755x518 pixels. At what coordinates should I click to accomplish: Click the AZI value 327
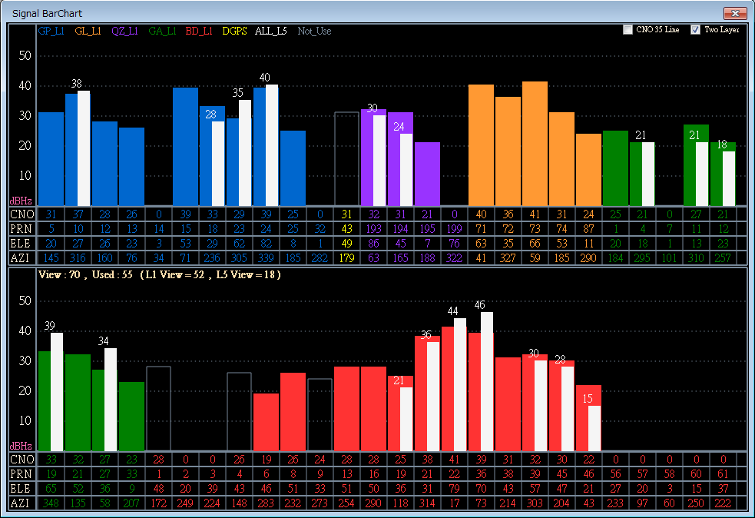[508, 257]
